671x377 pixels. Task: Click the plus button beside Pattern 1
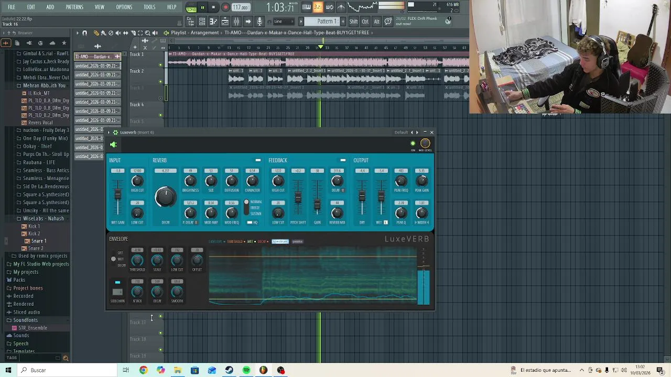[343, 21]
